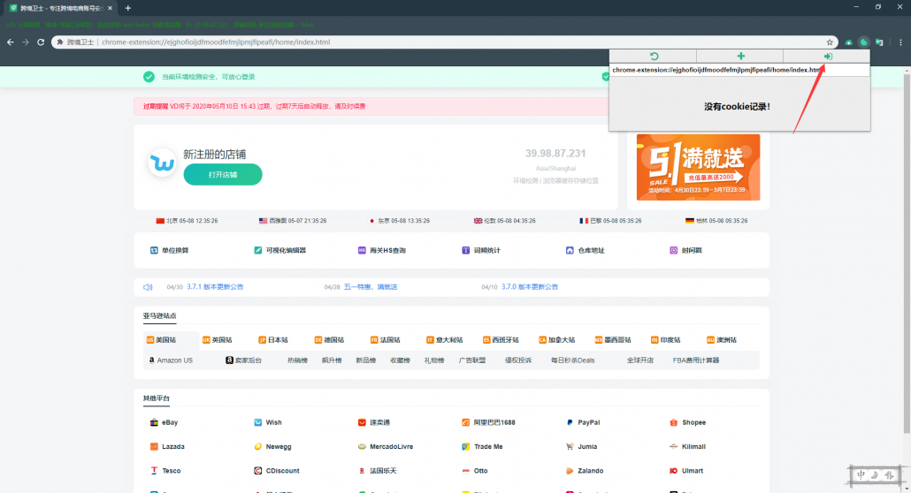The width and height of the screenshot is (911, 493).
Task: Select the 印度站 Amazon tab
Action: 666,339
